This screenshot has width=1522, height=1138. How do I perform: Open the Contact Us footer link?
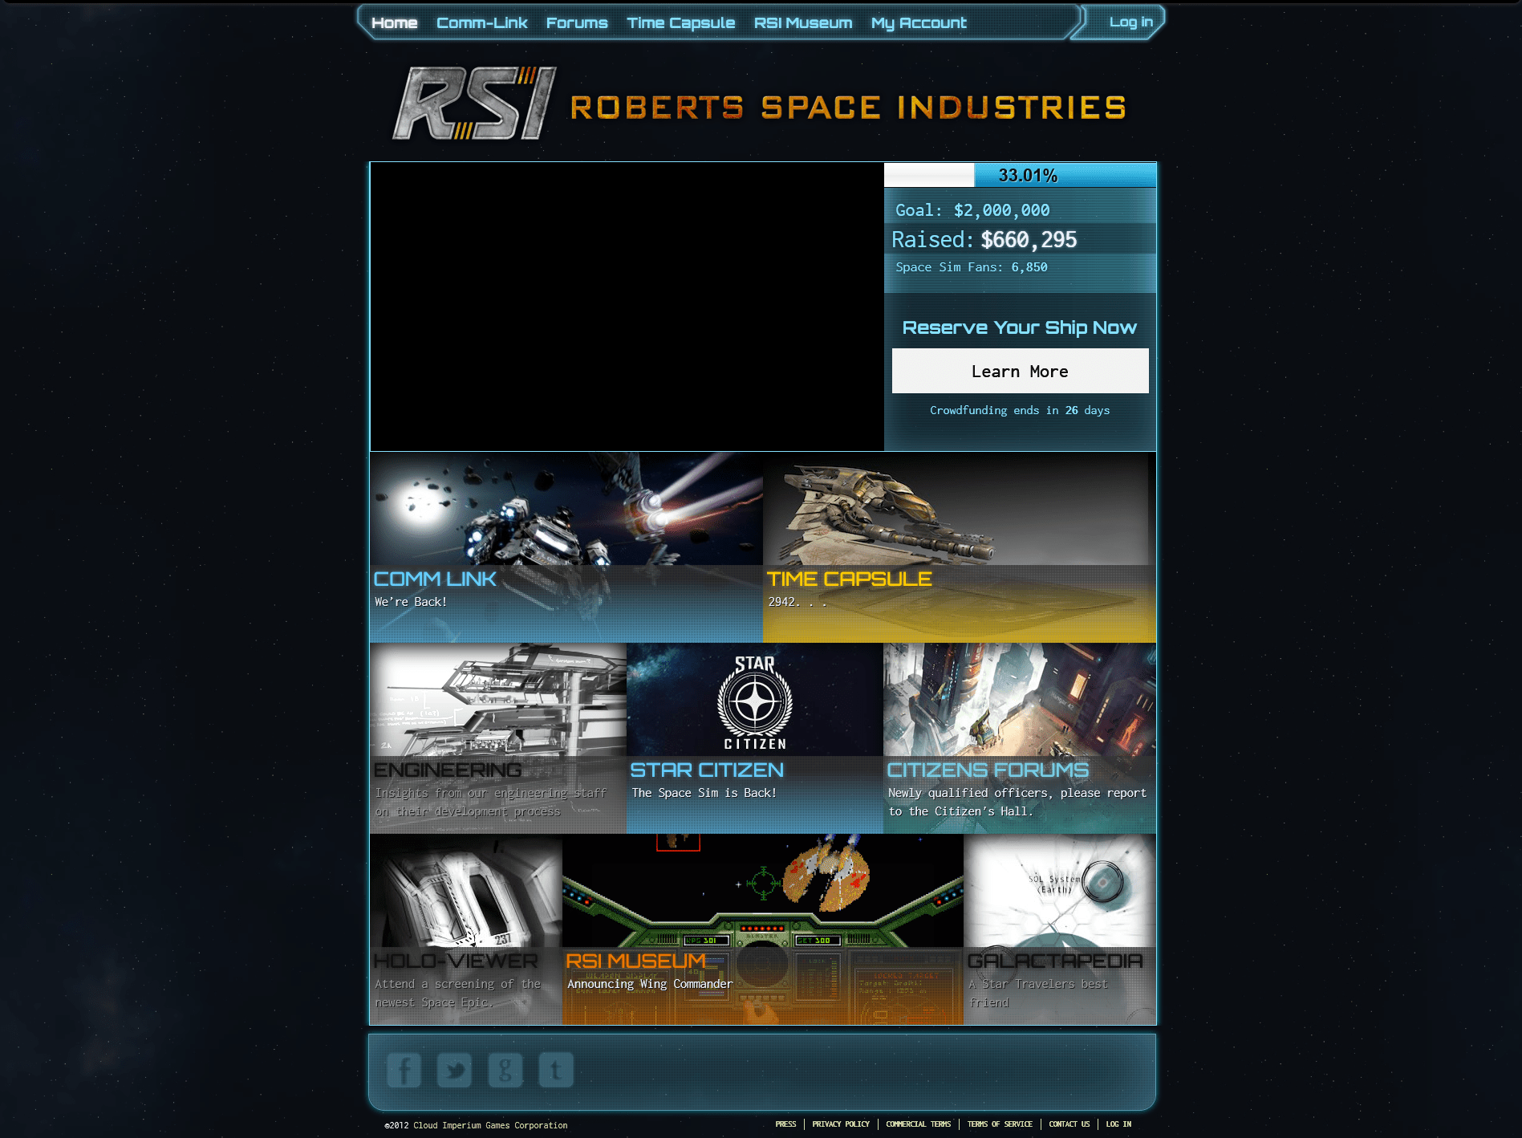pyautogui.click(x=1069, y=1124)
